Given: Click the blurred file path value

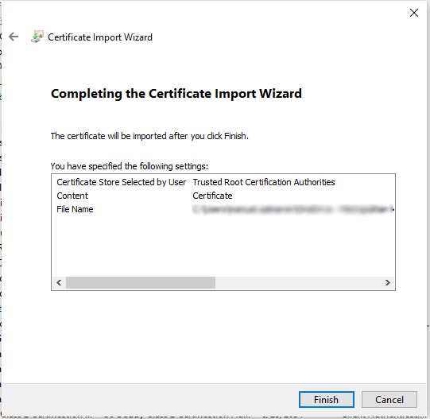Looking at the screenshot, I should tap(293, 209).
